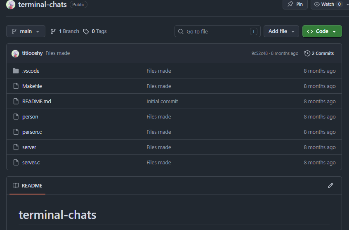Click the book icon beside README tab
Image resolution: width=349 pixels, height=230 pixels.
[16, 185]
